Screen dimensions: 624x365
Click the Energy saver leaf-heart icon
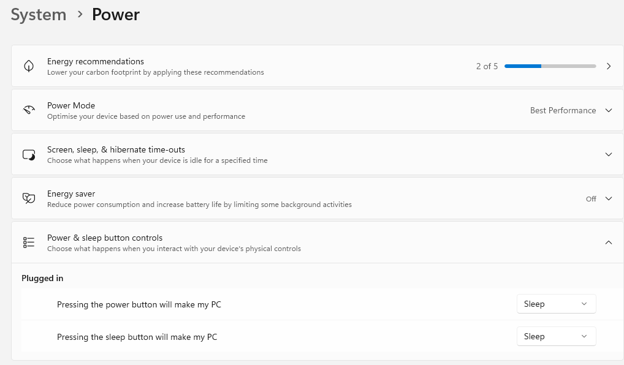pos(29,198)
